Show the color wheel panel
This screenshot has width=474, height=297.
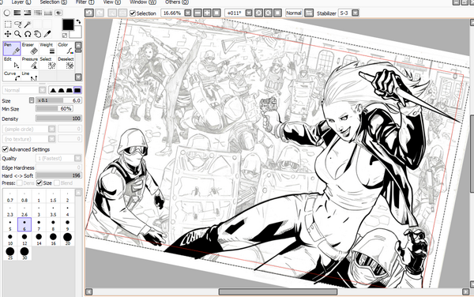[x=6, y=13]
